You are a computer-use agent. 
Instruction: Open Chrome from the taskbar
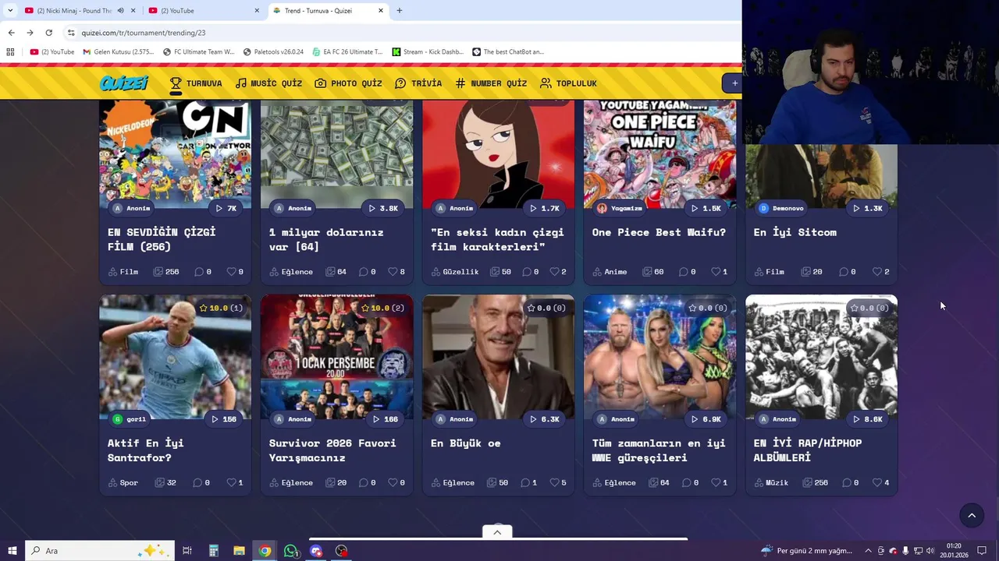[x=265, y=551]
